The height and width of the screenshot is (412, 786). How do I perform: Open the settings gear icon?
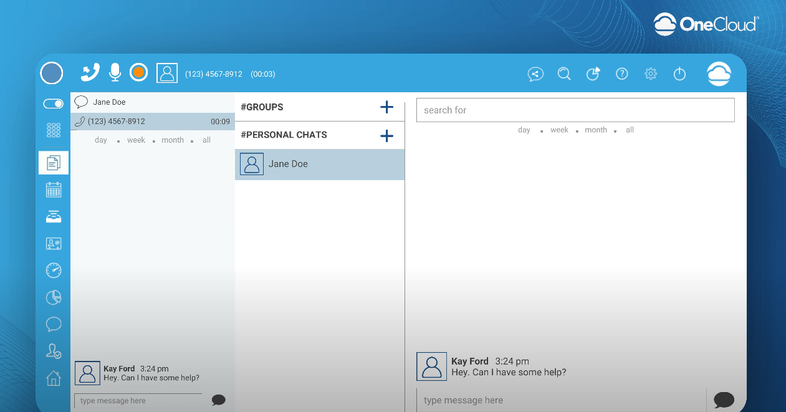651,74
